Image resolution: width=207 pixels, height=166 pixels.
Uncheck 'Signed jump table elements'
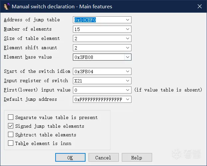pyautogui.click(x=11, y=126)
